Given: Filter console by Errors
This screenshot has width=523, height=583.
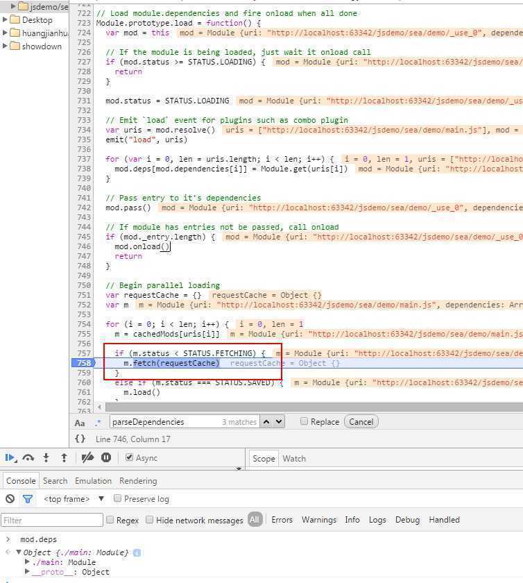Looking at the screenshot, I should 282,519.
